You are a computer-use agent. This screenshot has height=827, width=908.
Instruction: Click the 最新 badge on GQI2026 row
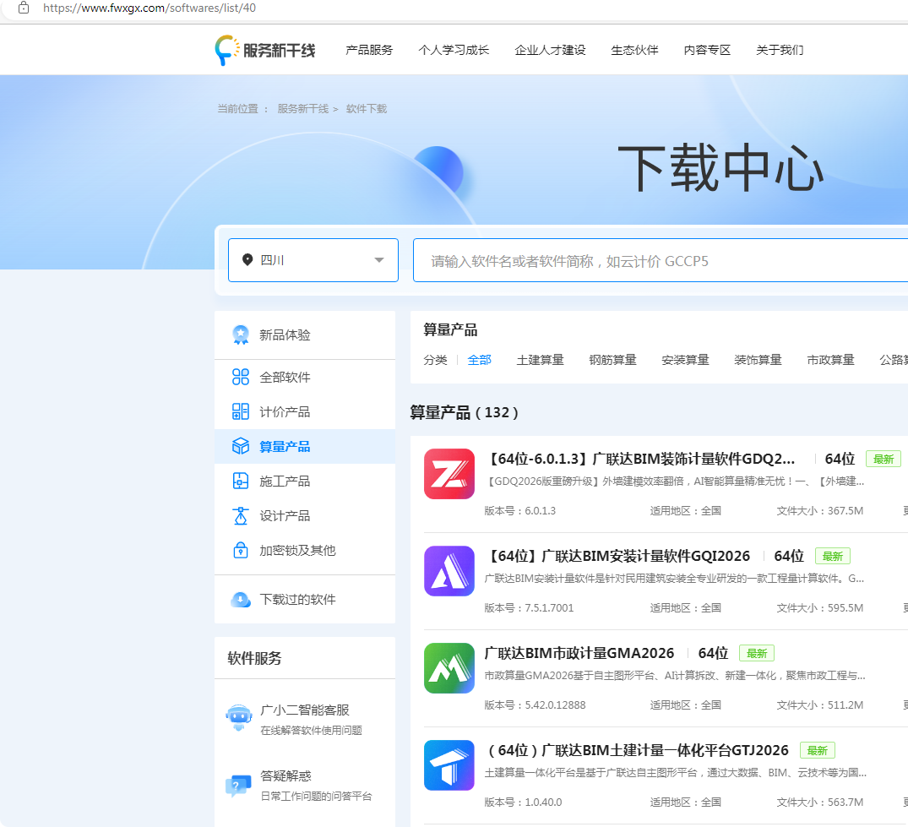pos(833,557)
